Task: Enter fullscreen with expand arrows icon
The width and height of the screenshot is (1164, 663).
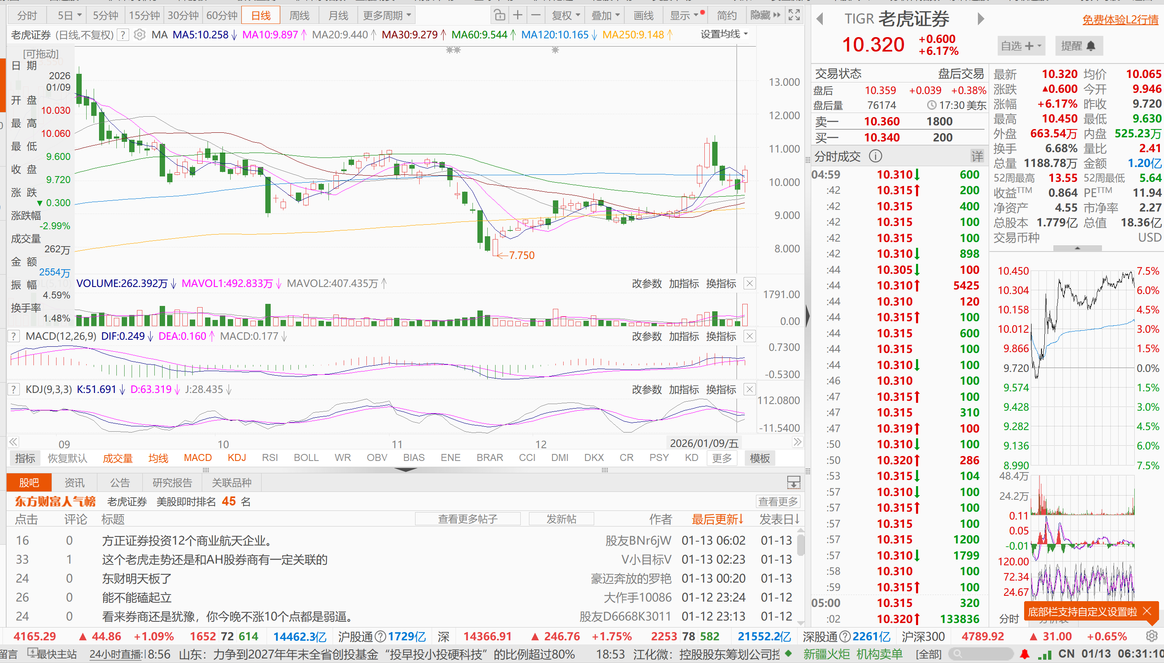Action: [794, 16]
